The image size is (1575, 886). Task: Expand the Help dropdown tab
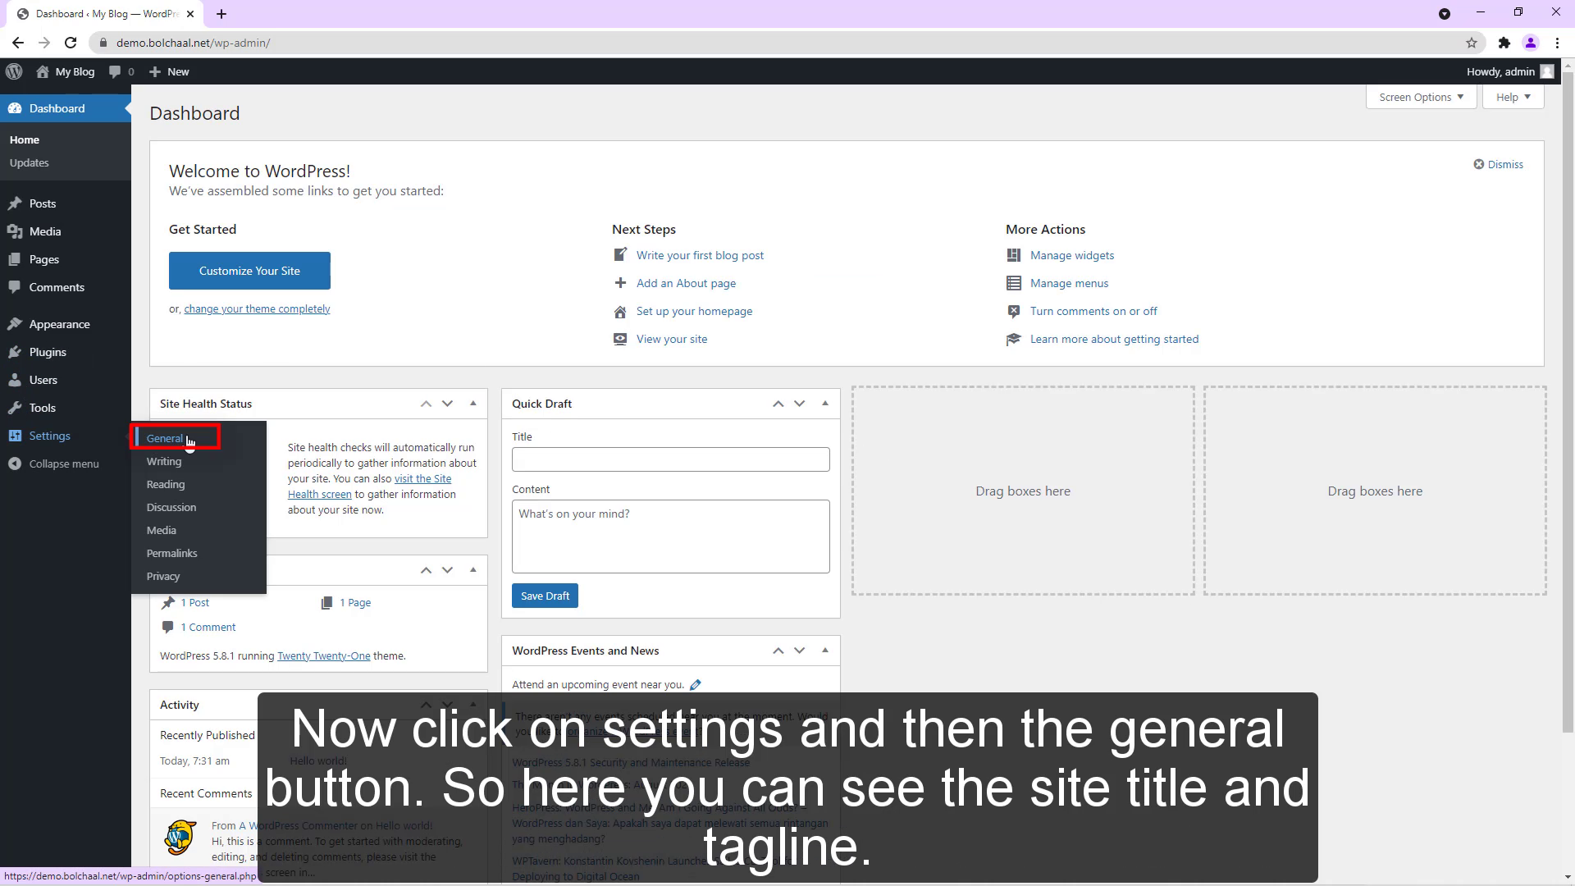[1513, 97]
